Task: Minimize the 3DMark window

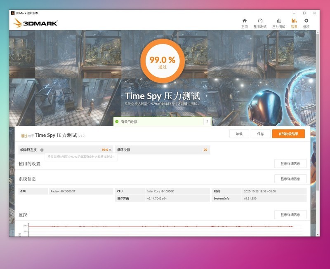Action: [x=294, y=13]
